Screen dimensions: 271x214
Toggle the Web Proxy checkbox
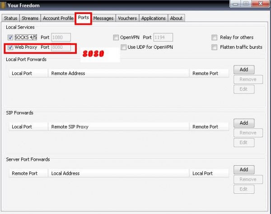click(10, 47)
